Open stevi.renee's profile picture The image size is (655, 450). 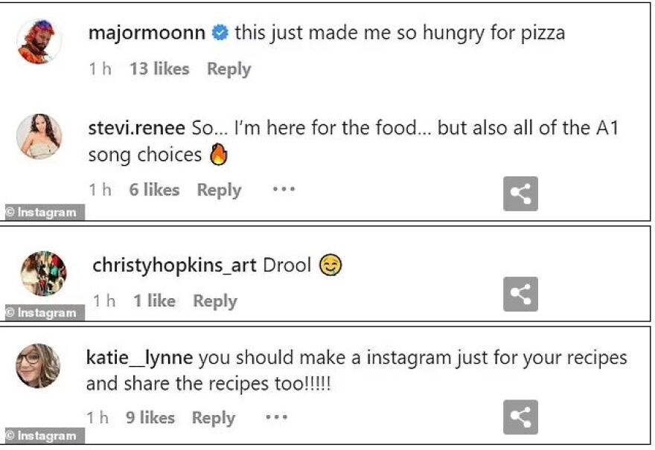click(38, 137)
